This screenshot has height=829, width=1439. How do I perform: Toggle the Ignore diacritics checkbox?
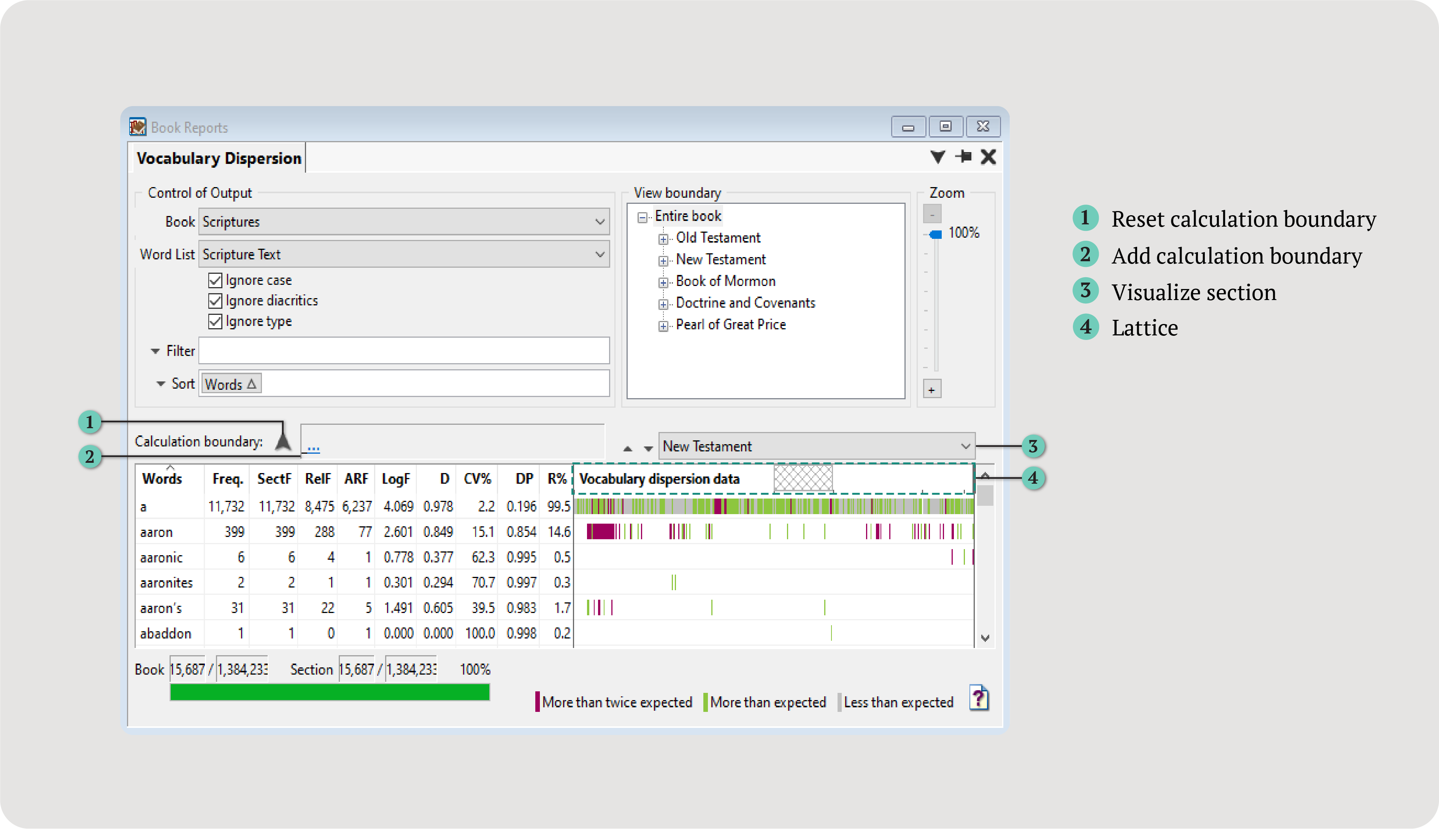215,301
